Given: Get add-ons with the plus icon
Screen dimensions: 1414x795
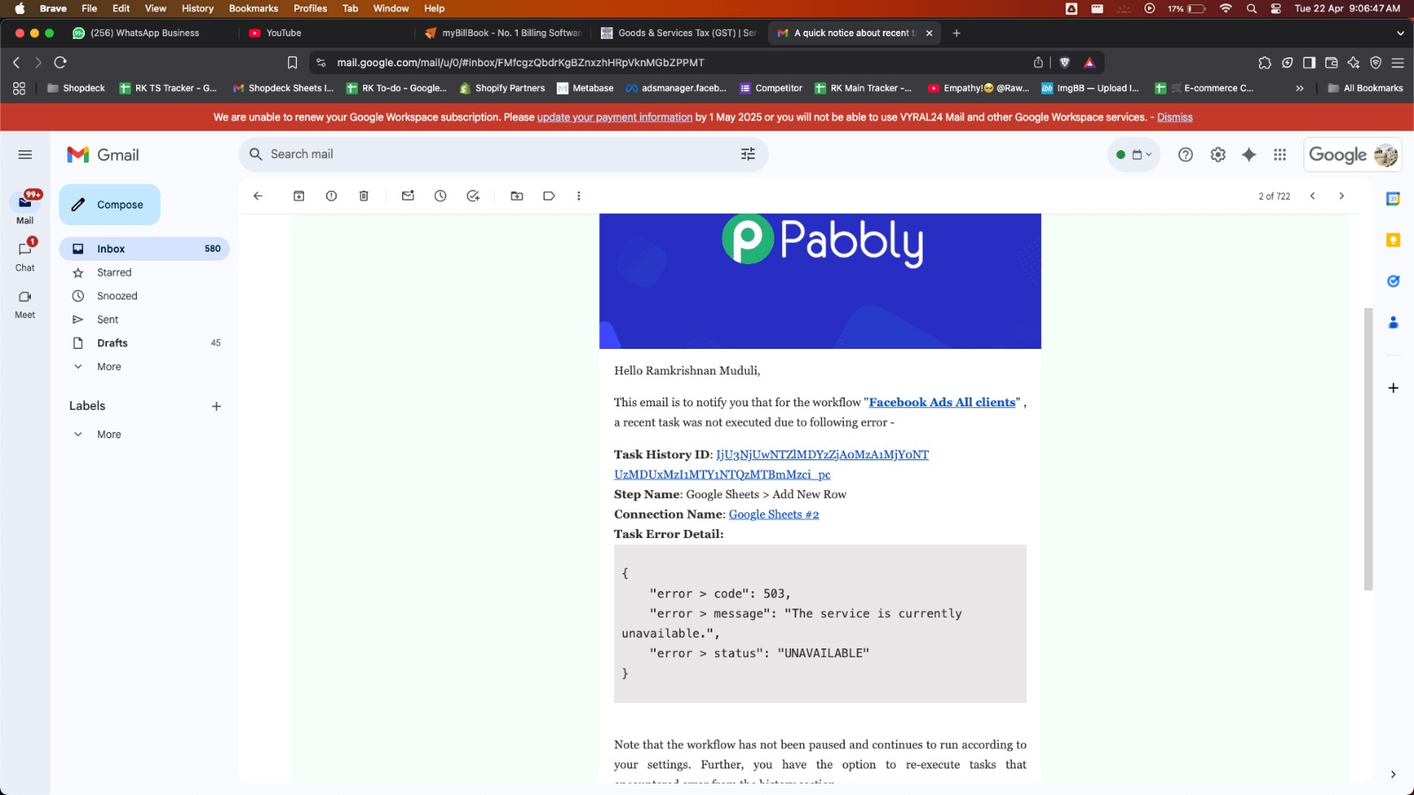Looking at the screenshot, I should (1393, 388).
